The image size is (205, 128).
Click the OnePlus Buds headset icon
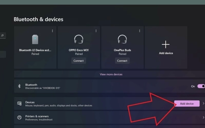[122, 39]
